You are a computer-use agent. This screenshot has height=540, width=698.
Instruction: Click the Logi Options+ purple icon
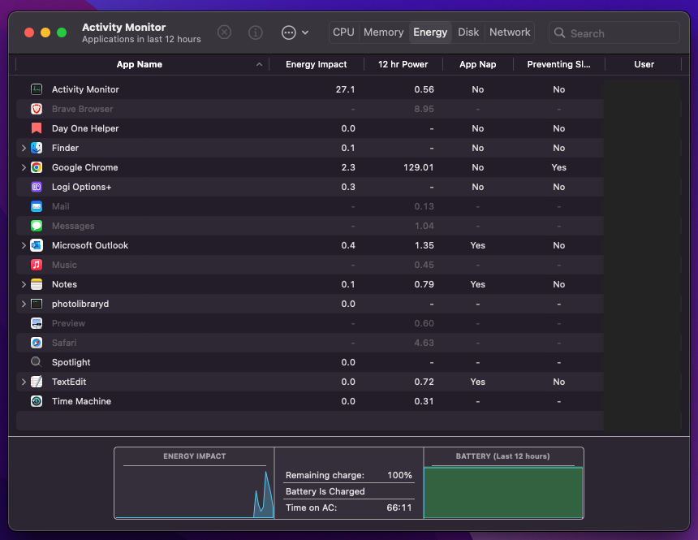(37, 187)
